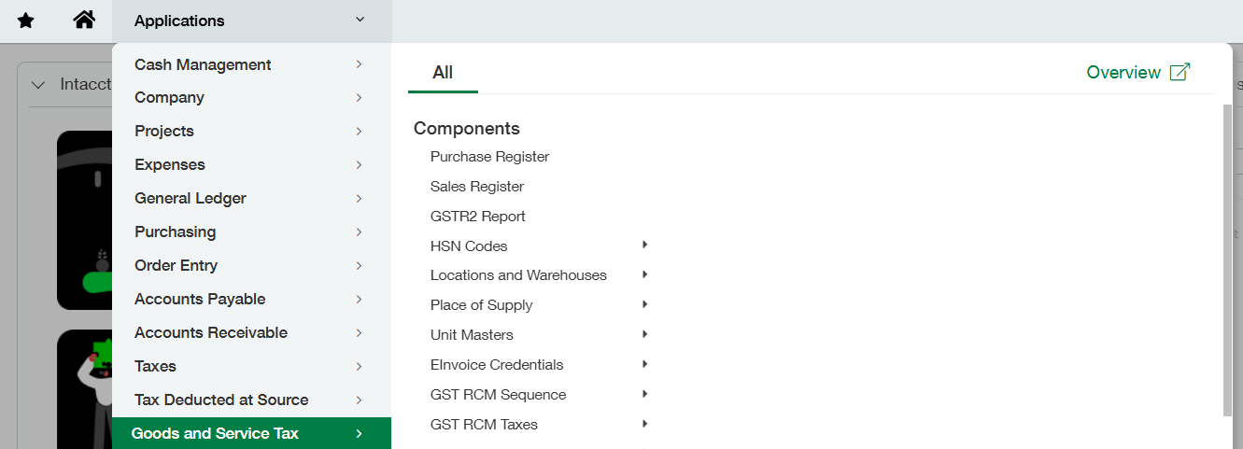Click the favorites star icon
Screen dimensions: 1243x449
coord(26,21)
